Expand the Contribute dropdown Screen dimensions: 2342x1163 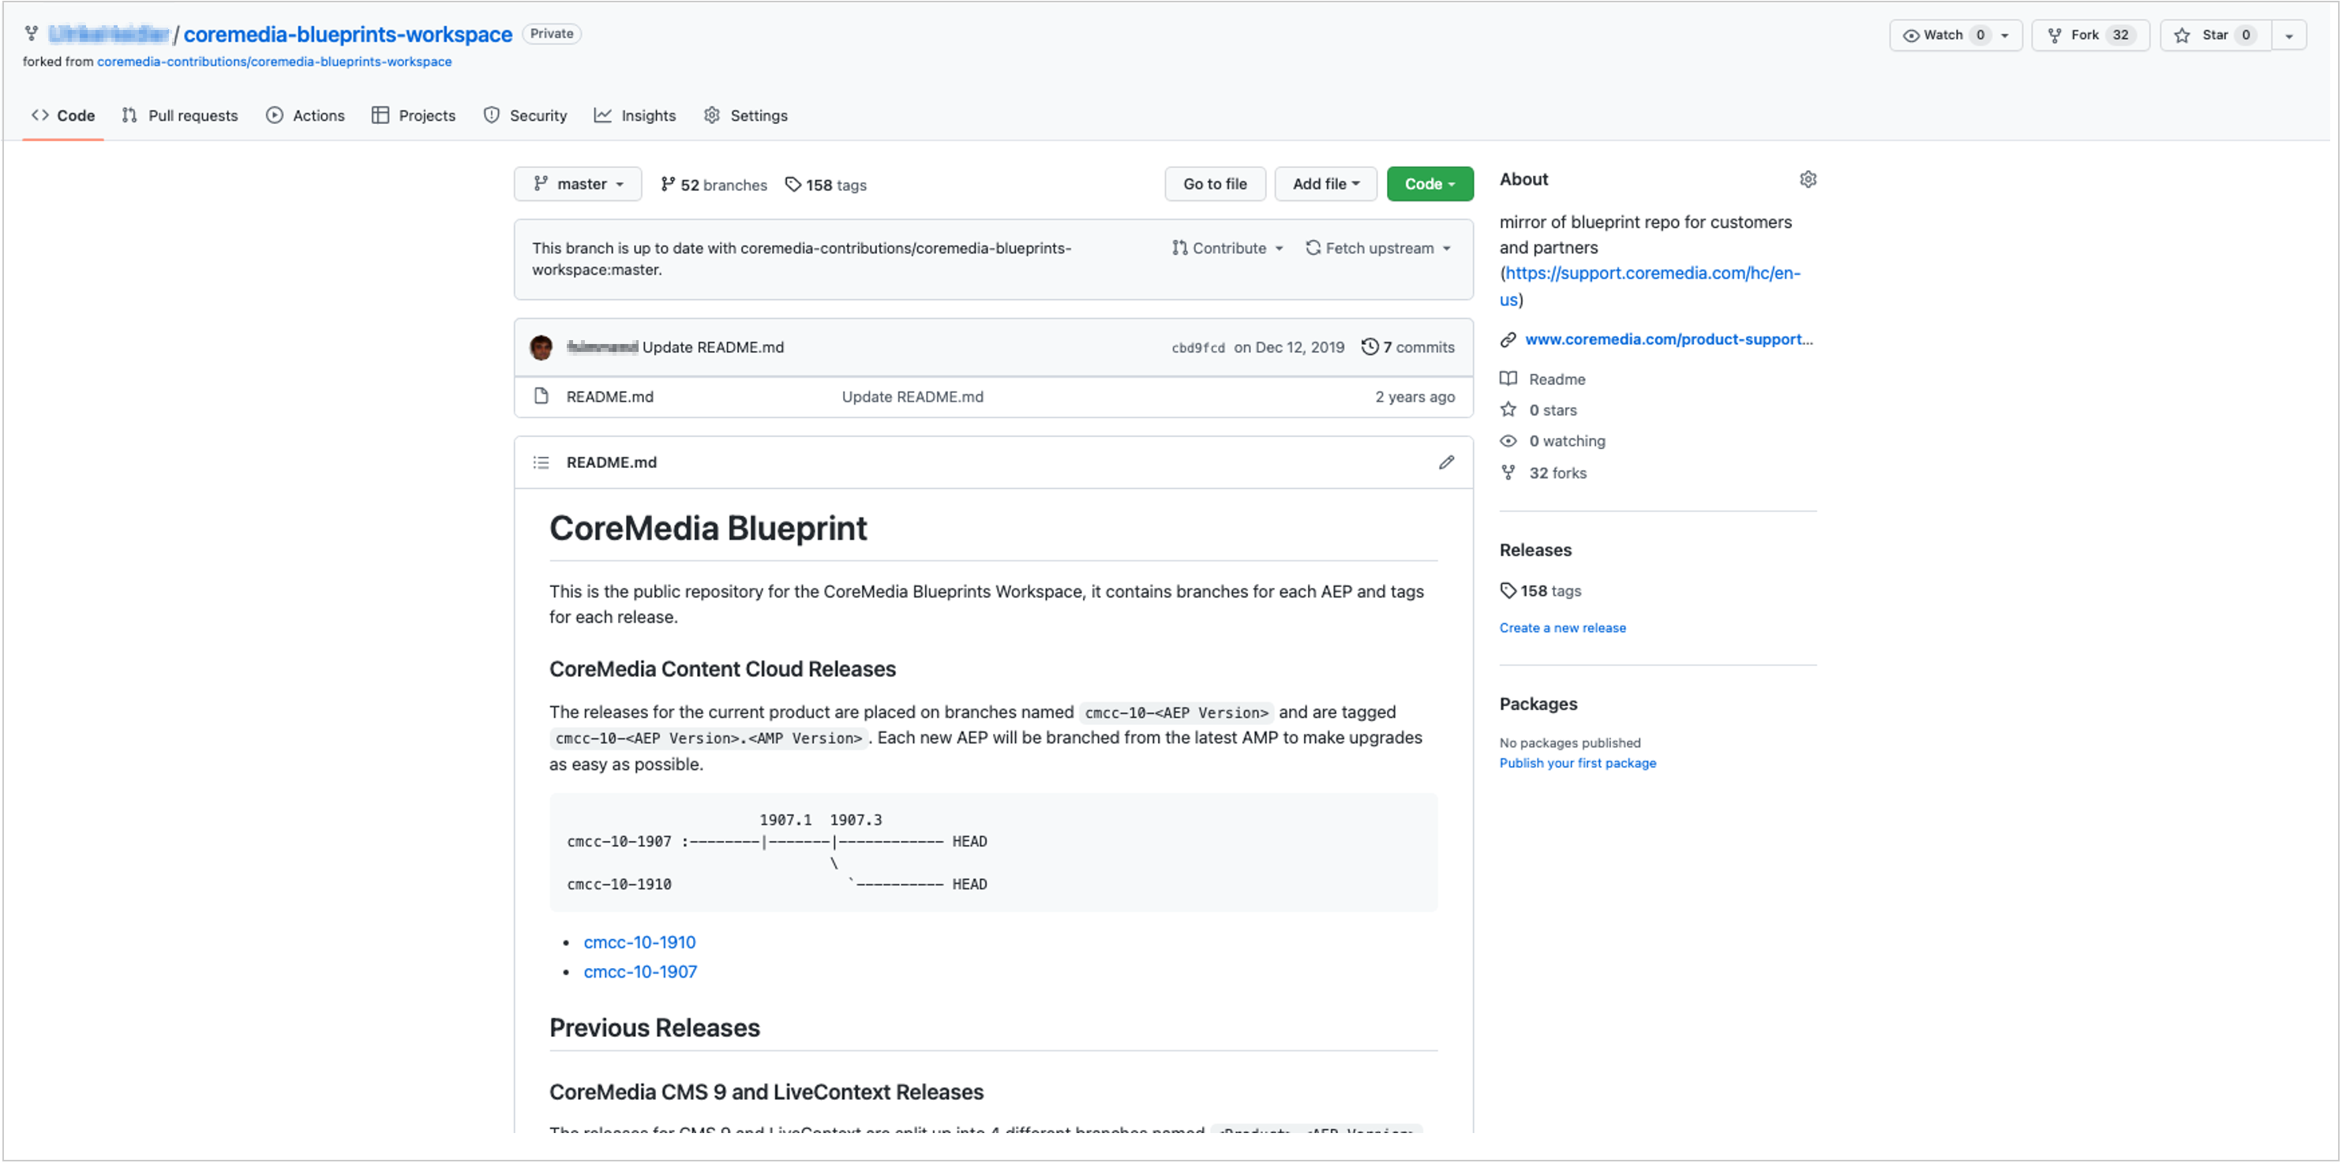(x=1227, y=247)
